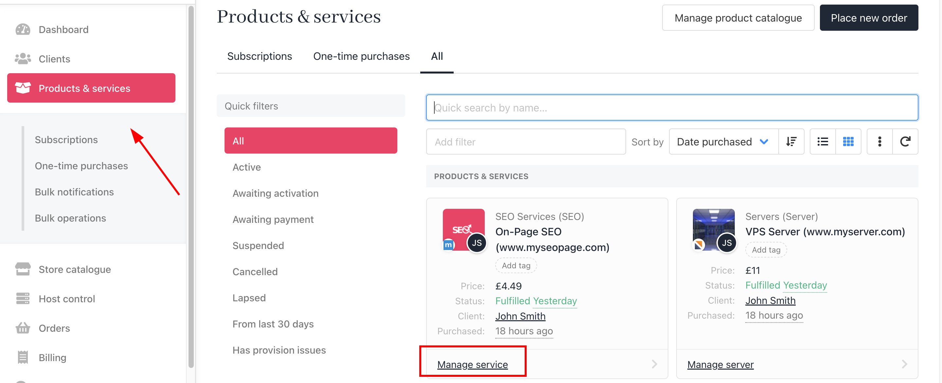Refresh the products list

click(905, 142)
